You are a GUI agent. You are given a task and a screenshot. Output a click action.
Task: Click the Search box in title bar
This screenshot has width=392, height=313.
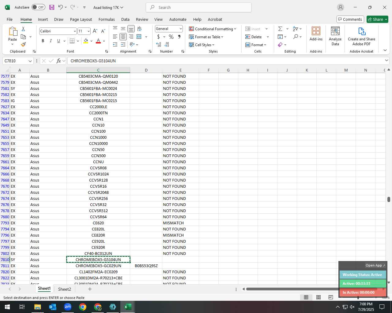coord(198,7)
